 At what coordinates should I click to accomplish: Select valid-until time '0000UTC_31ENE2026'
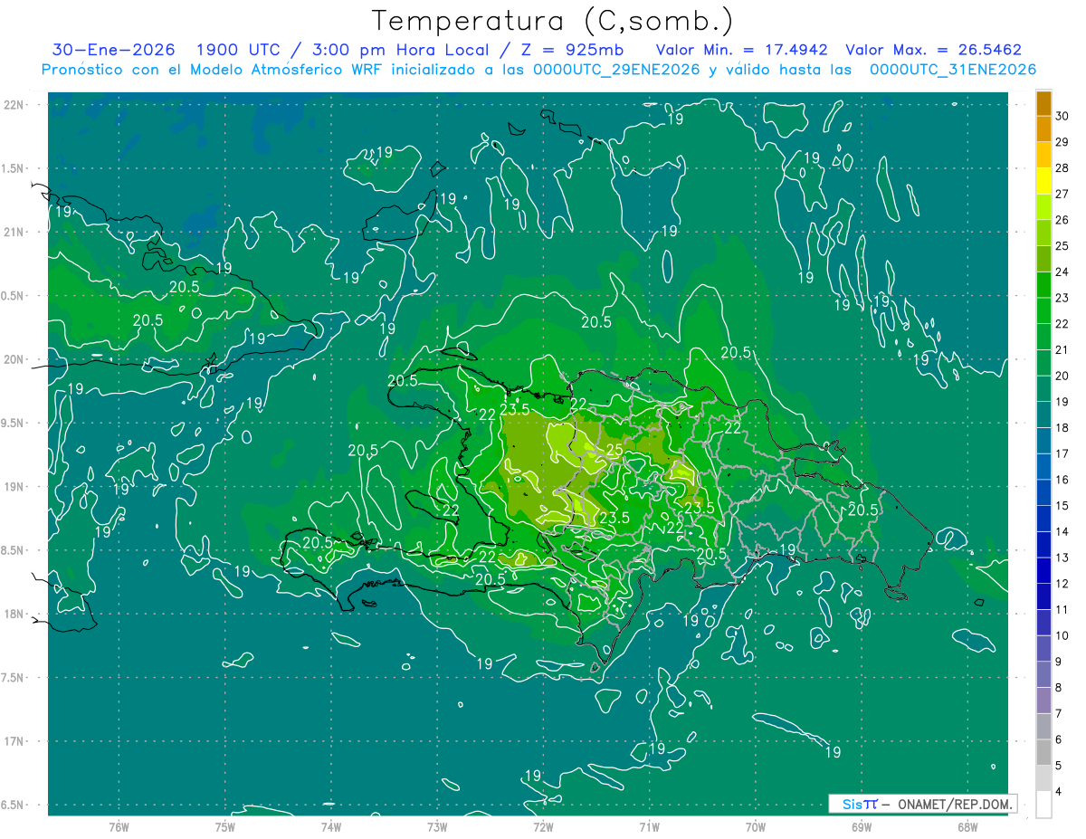click(952, 70)
